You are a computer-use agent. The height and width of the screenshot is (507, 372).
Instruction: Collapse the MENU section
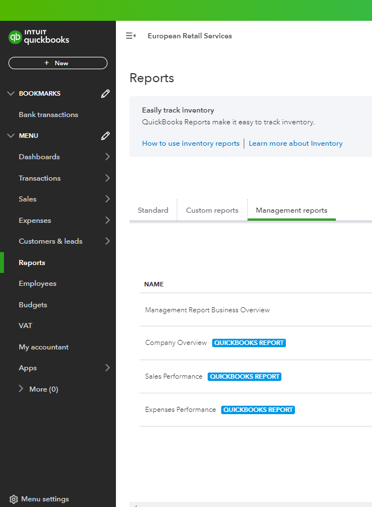[11, 136]
